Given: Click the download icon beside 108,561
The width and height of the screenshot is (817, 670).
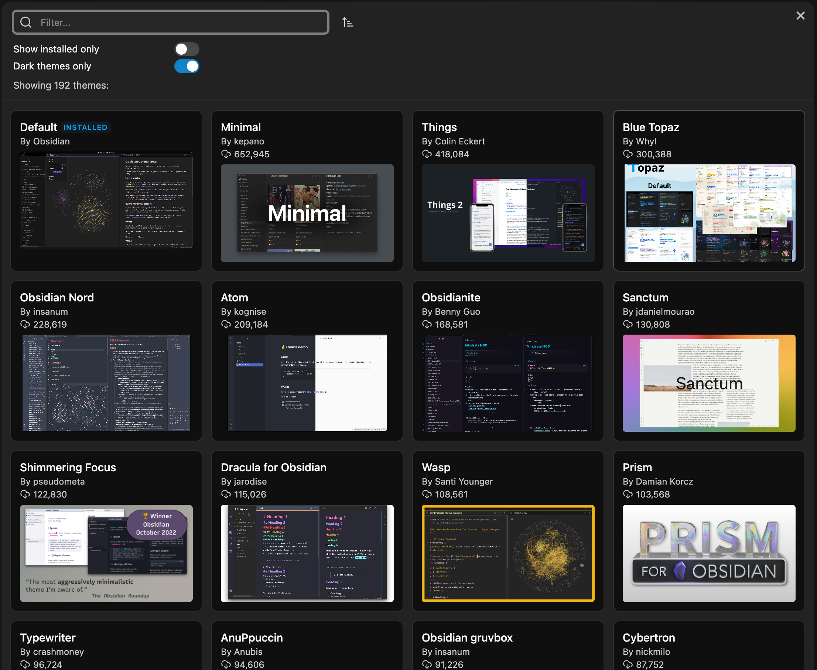Looking at the screenshot, I should [x=427, y=495].
